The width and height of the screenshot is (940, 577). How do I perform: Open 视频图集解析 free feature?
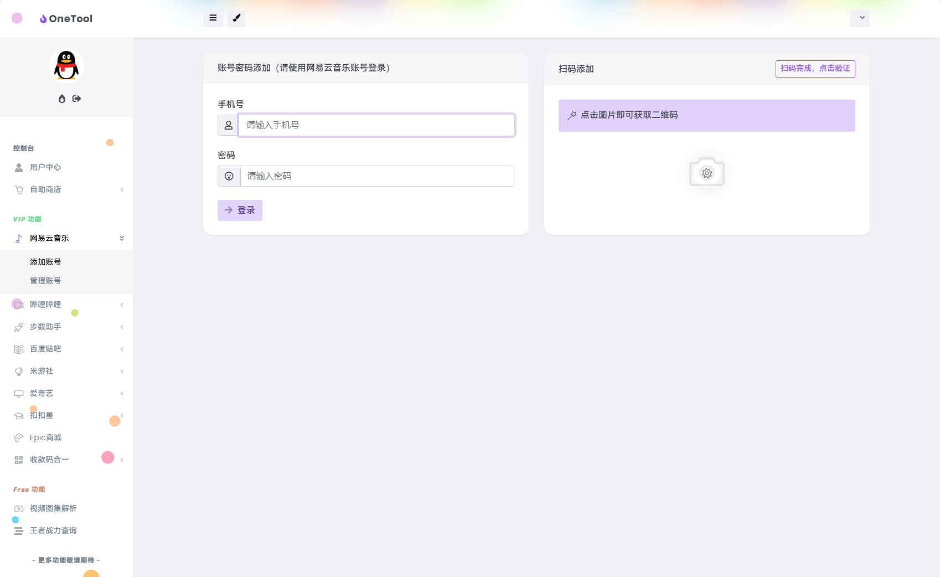point(53,508)
